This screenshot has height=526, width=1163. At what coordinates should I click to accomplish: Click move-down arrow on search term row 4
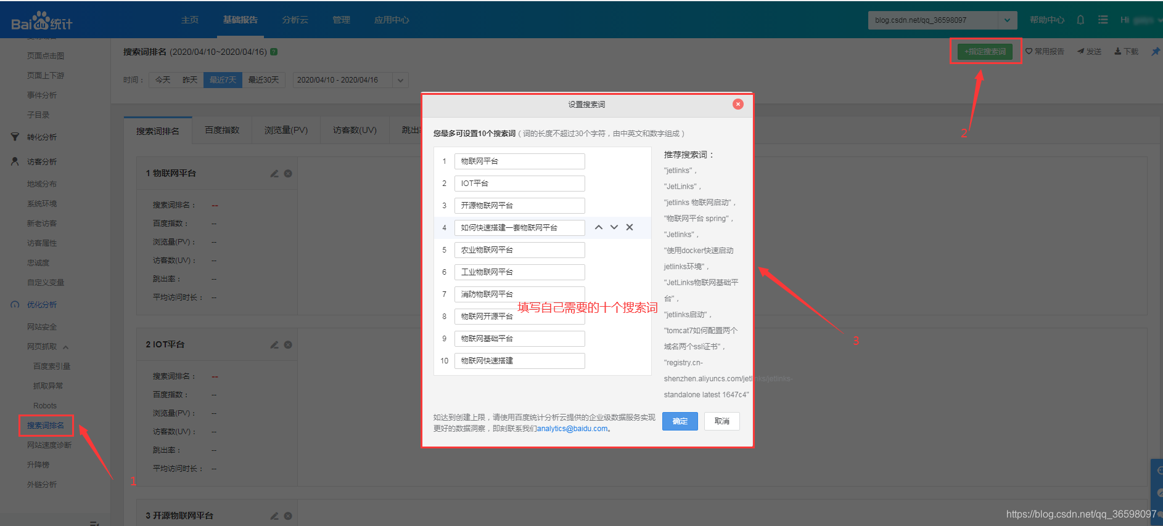click(614, 227)
